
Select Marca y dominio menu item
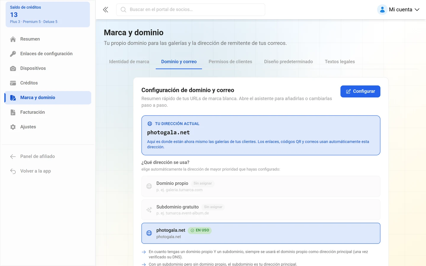click(48, 98)
